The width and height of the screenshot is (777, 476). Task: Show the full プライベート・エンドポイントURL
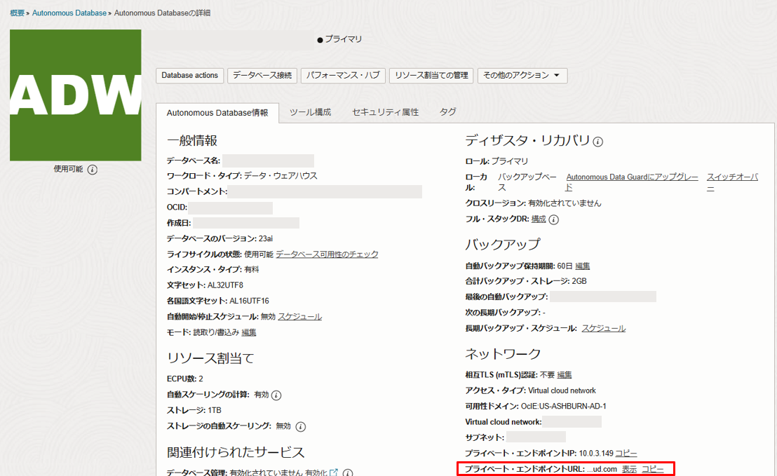pos(629,469)
